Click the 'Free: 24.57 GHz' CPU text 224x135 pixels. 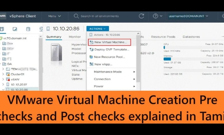(x=214, y=44)
